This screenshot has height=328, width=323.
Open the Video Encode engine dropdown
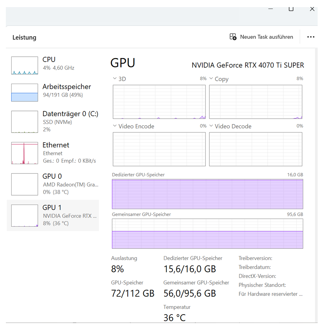click(x=115, y=126)
